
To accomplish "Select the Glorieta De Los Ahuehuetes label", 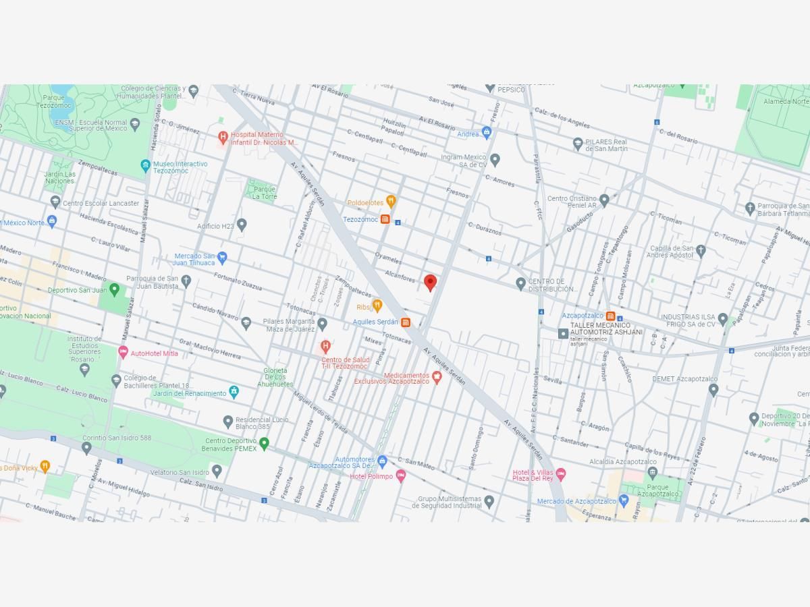I will pos(275,377).
